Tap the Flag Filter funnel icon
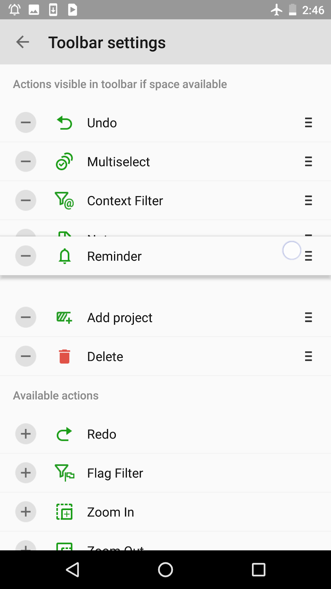331x589 pixels. point(64,473)
